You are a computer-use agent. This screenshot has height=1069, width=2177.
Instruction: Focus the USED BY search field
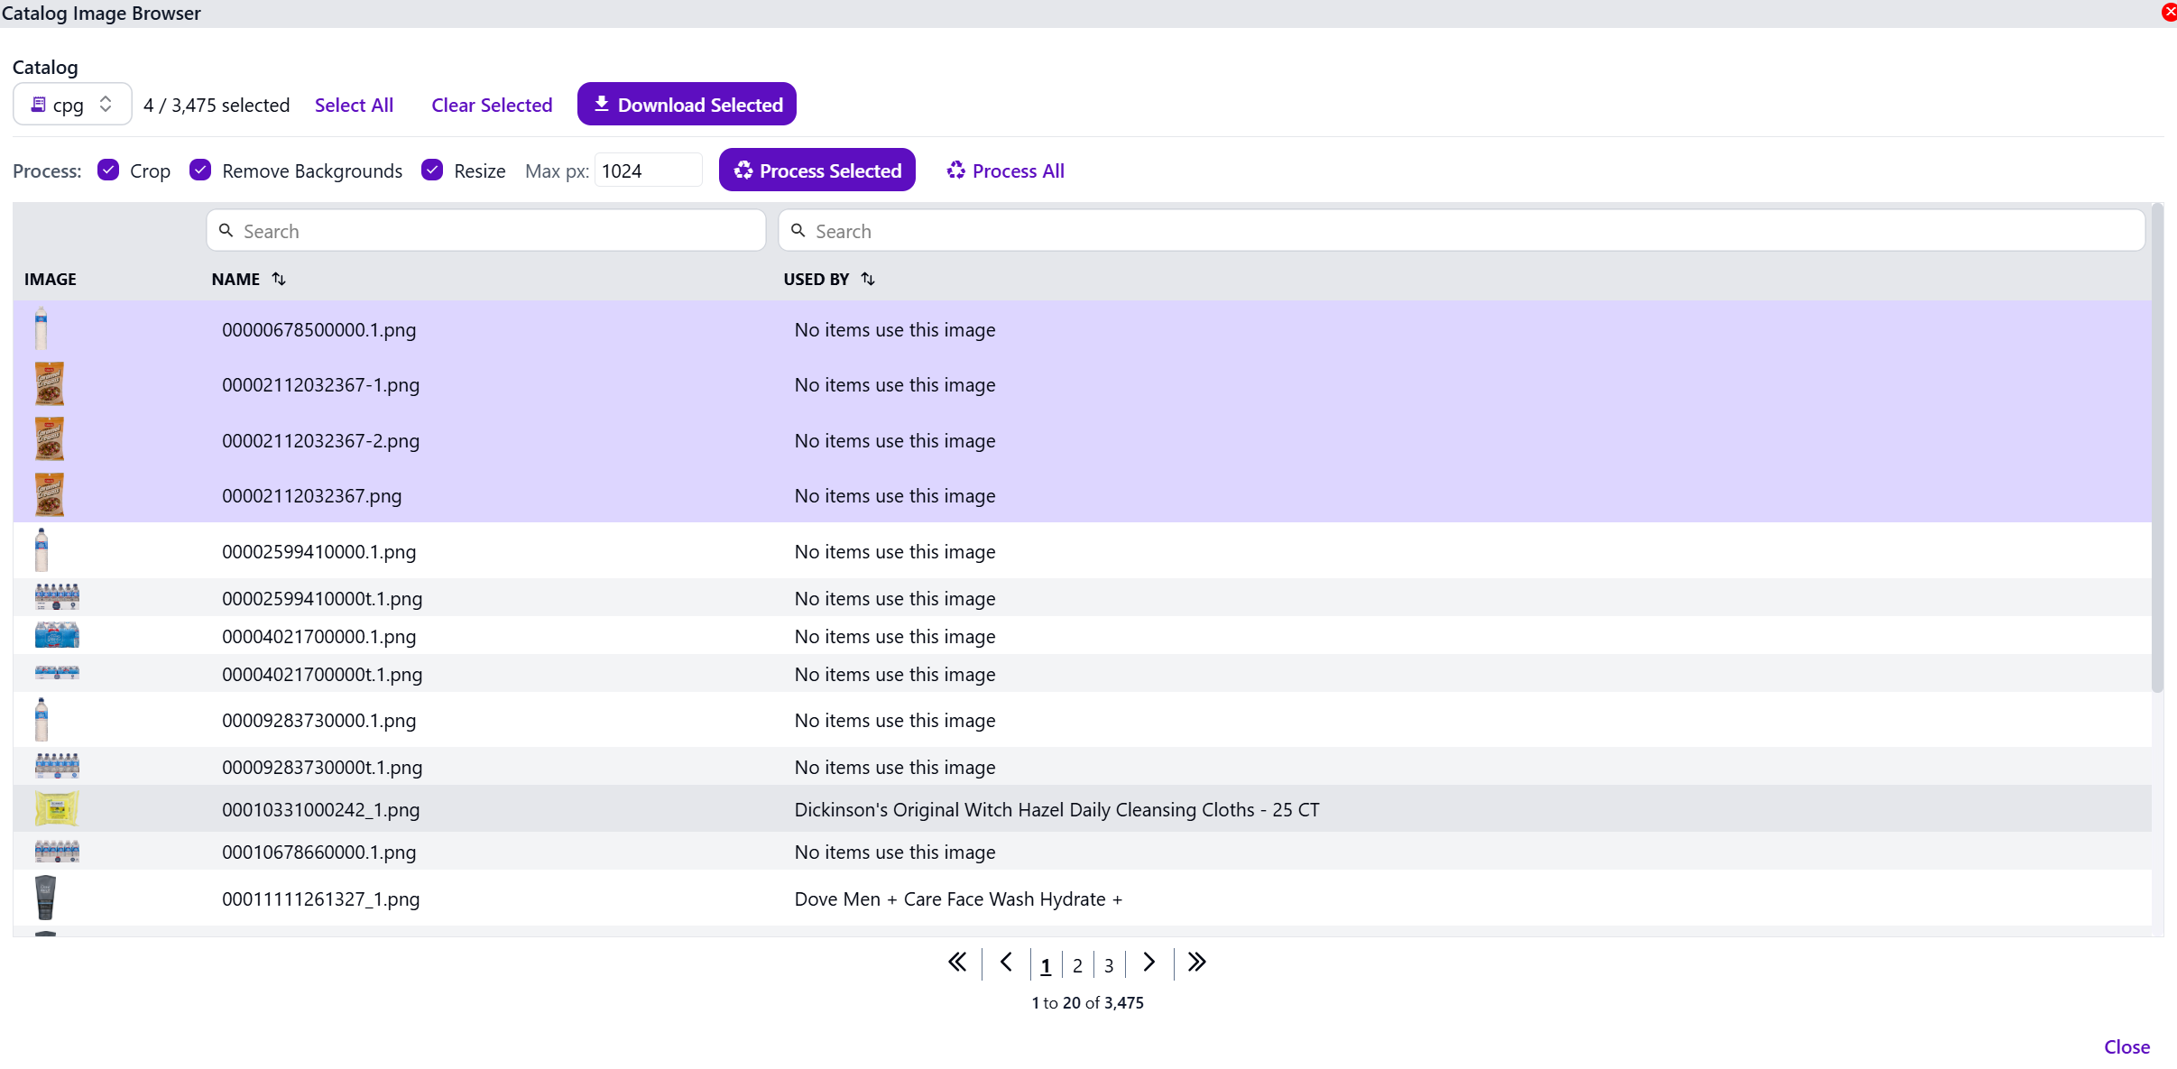1462,231
